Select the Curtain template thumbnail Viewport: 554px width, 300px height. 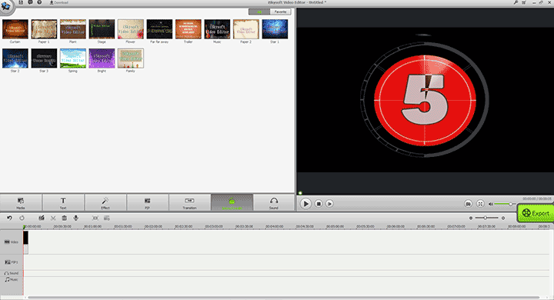(15, 29)
